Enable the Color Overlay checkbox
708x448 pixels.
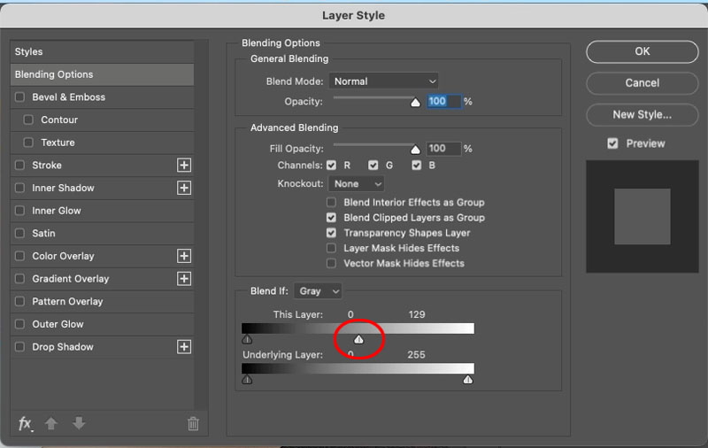(x=19, y=256)
